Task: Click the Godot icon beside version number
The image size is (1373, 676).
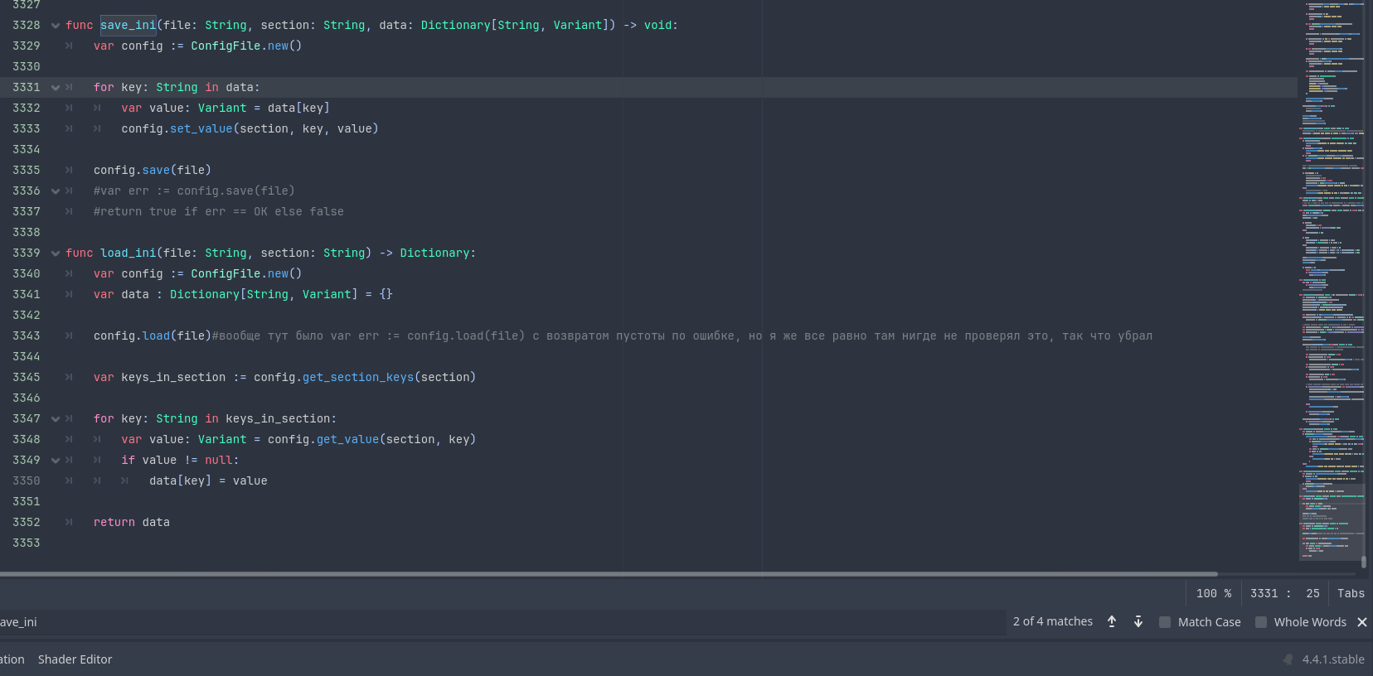Action: coord(1288,659)
